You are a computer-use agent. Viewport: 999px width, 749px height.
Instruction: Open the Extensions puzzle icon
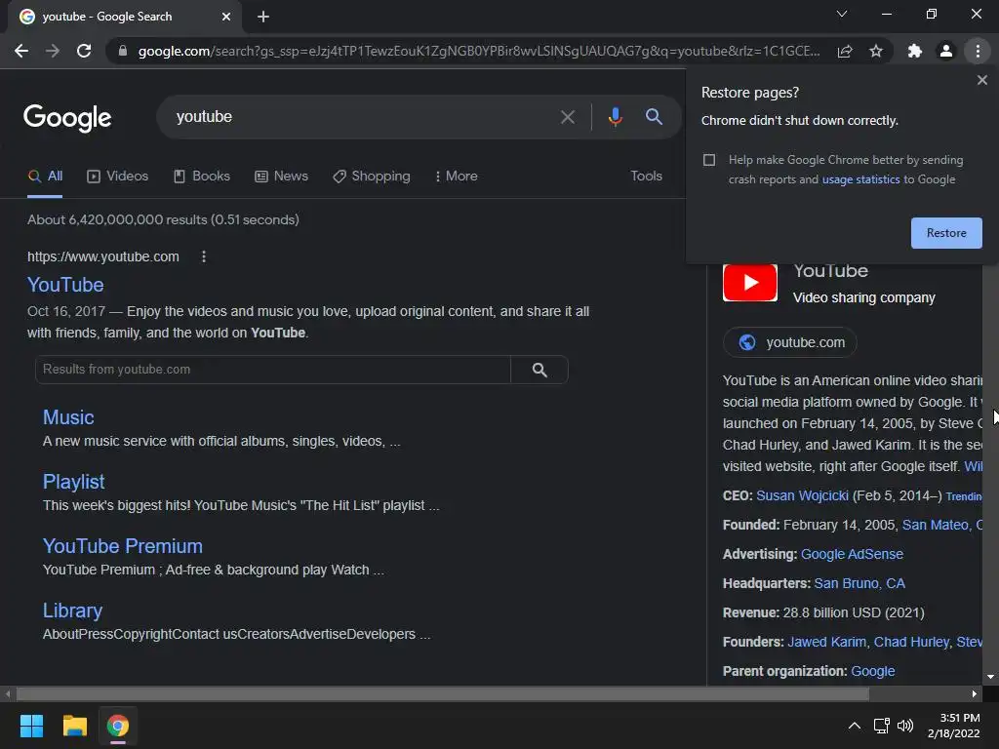915,51
